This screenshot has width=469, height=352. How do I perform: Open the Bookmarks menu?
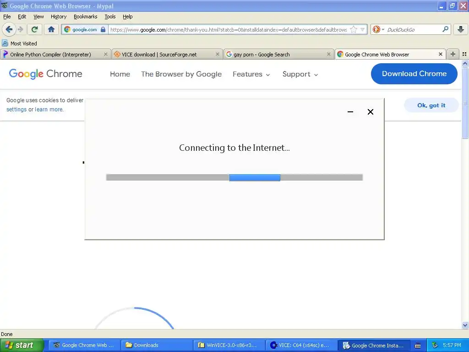tap(86, 16)
